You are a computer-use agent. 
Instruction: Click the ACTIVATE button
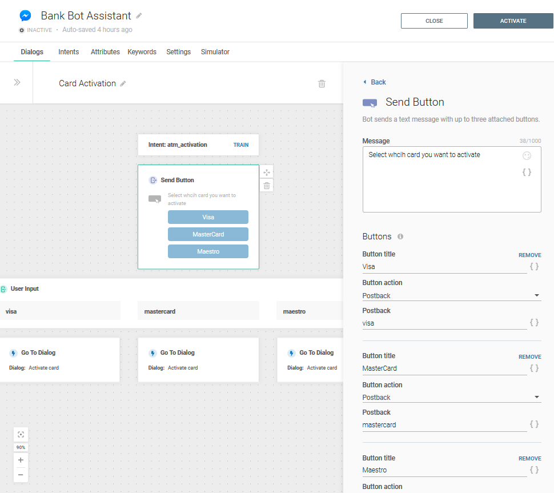click(x=513, y=21)
